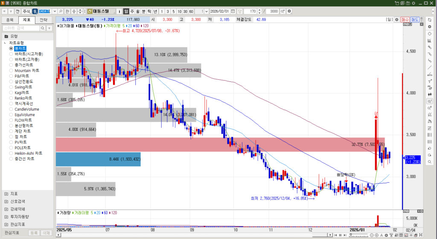Click the info 'i' icon beside stock name
Screen dimensions: 437x239
tap(119, 11)
